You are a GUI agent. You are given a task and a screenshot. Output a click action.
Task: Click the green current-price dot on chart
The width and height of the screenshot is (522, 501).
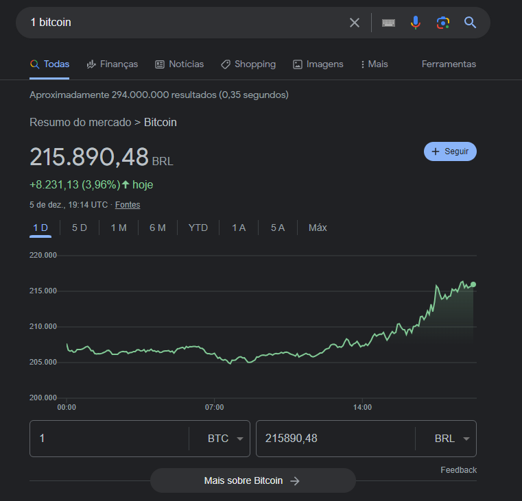(473, 284)
